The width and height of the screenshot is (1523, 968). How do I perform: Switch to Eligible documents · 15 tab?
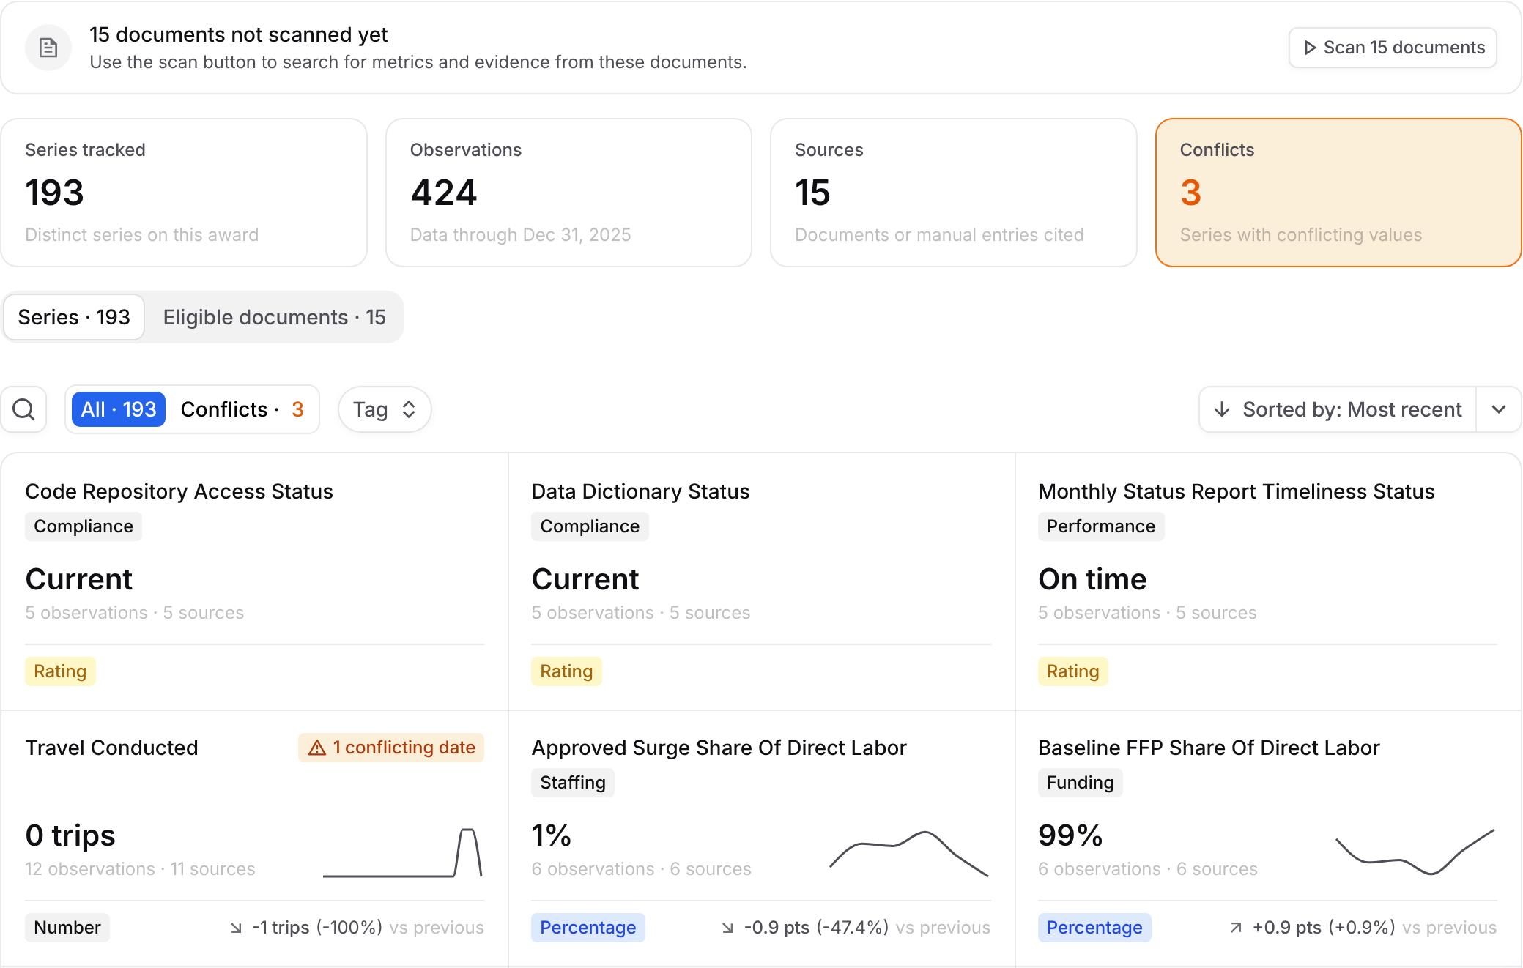274,317
